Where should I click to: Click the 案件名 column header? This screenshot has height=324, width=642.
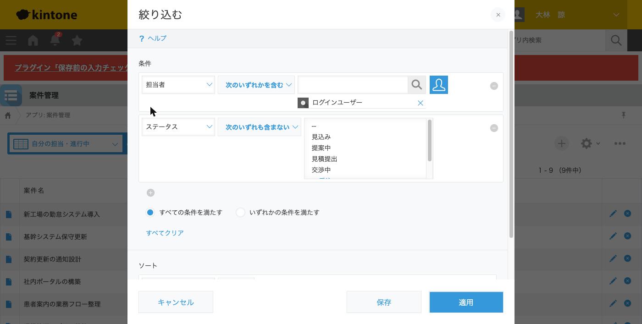pyautogui.click(x=34, y=191)
